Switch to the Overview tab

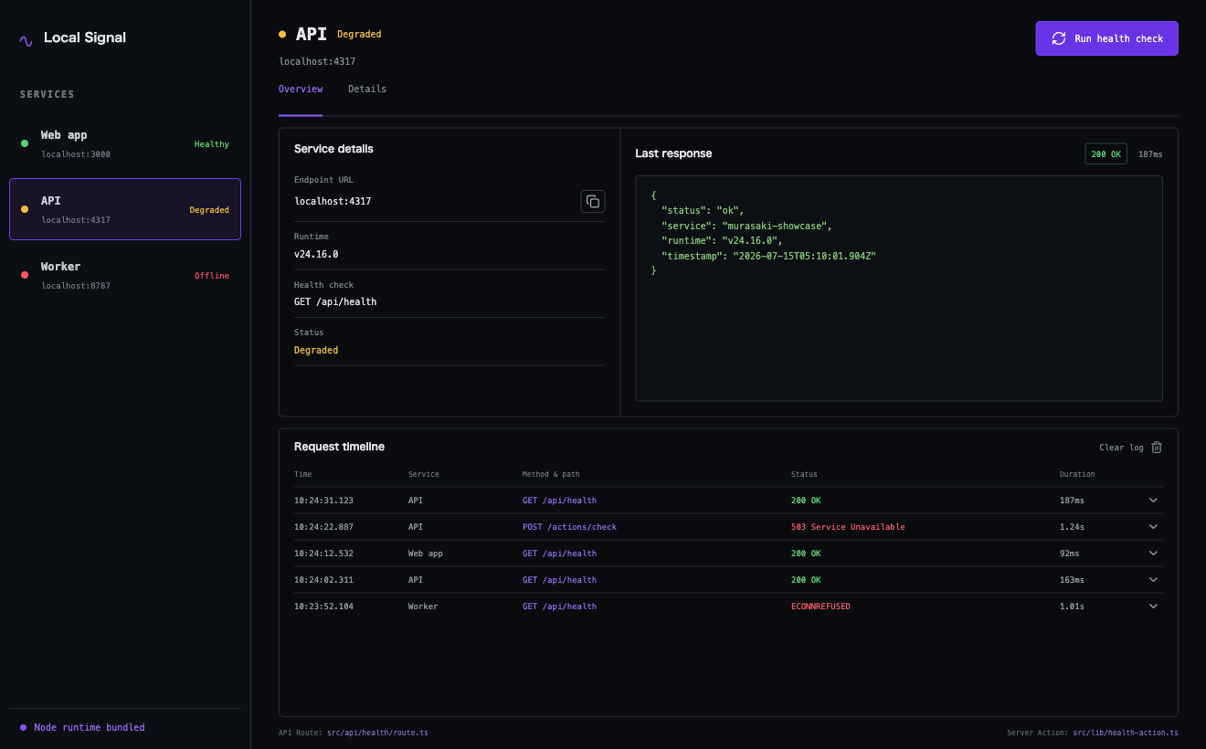[x=301, y=90]
